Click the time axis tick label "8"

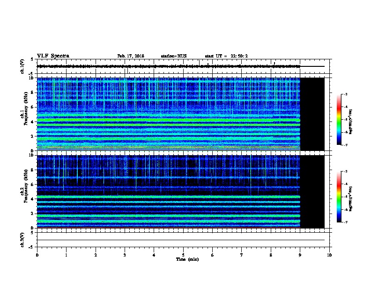[271, 255]
